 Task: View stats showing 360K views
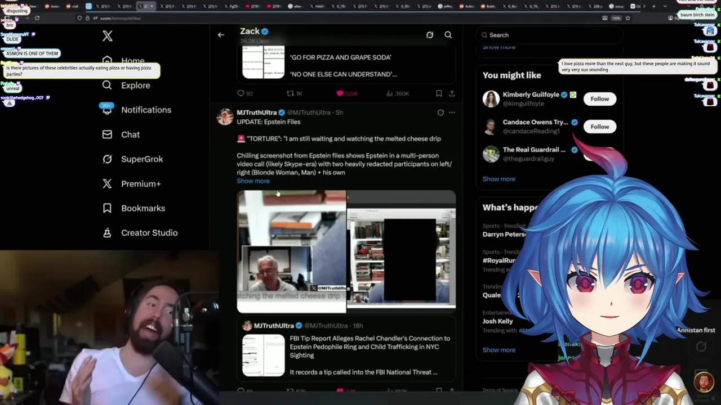click(x=398, y=93)
